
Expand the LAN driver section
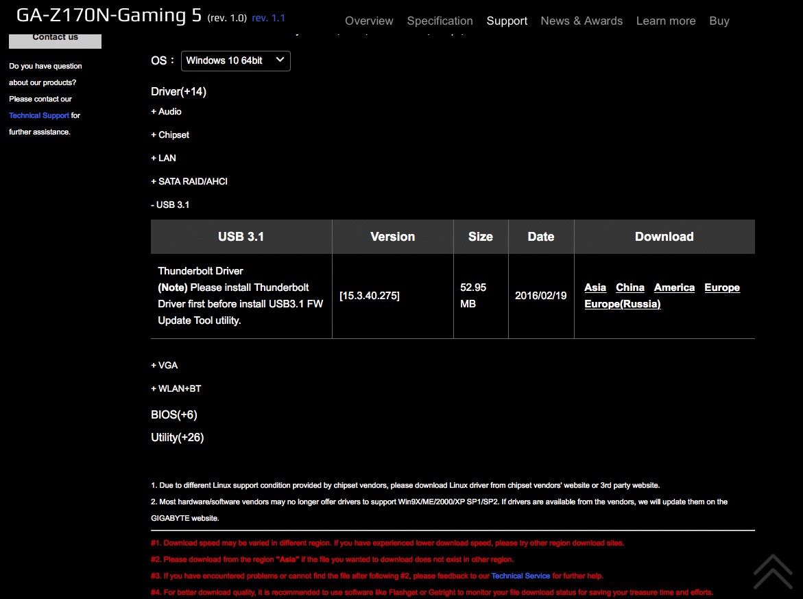click(163, 158)
